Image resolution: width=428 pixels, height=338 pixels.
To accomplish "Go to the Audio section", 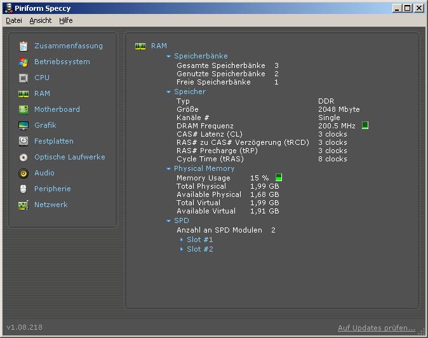I will [x=44, y=173].
